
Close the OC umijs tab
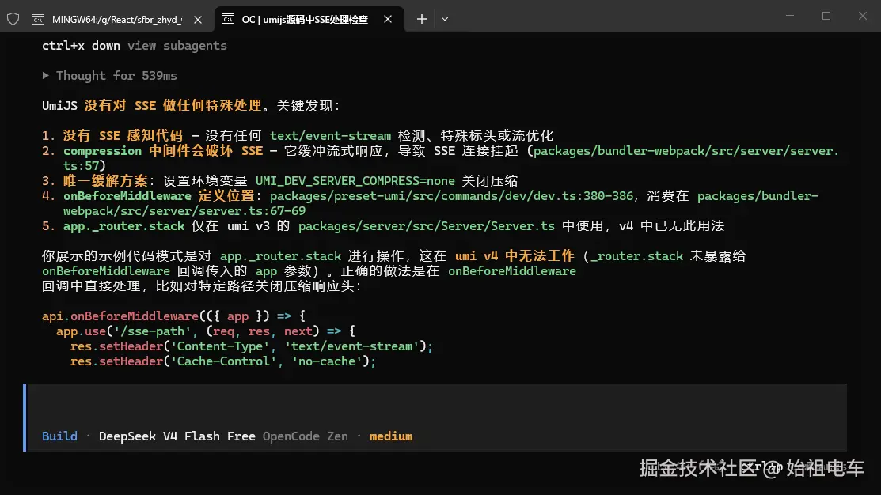[388, 19]
